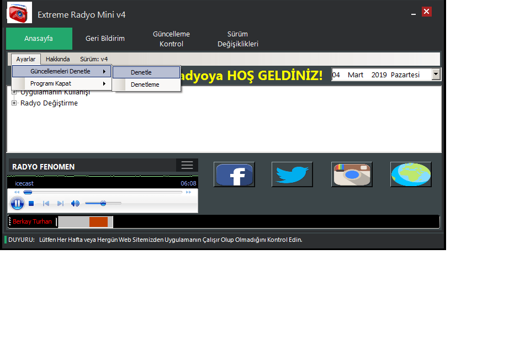Click the Berkay Turhan label
The width and height of the screenshot is (514, 339).
[32, 221]
